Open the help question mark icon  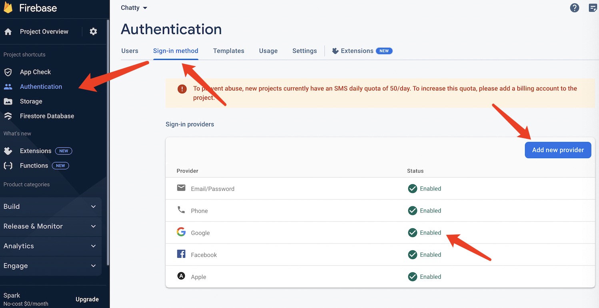click(575, 8)
